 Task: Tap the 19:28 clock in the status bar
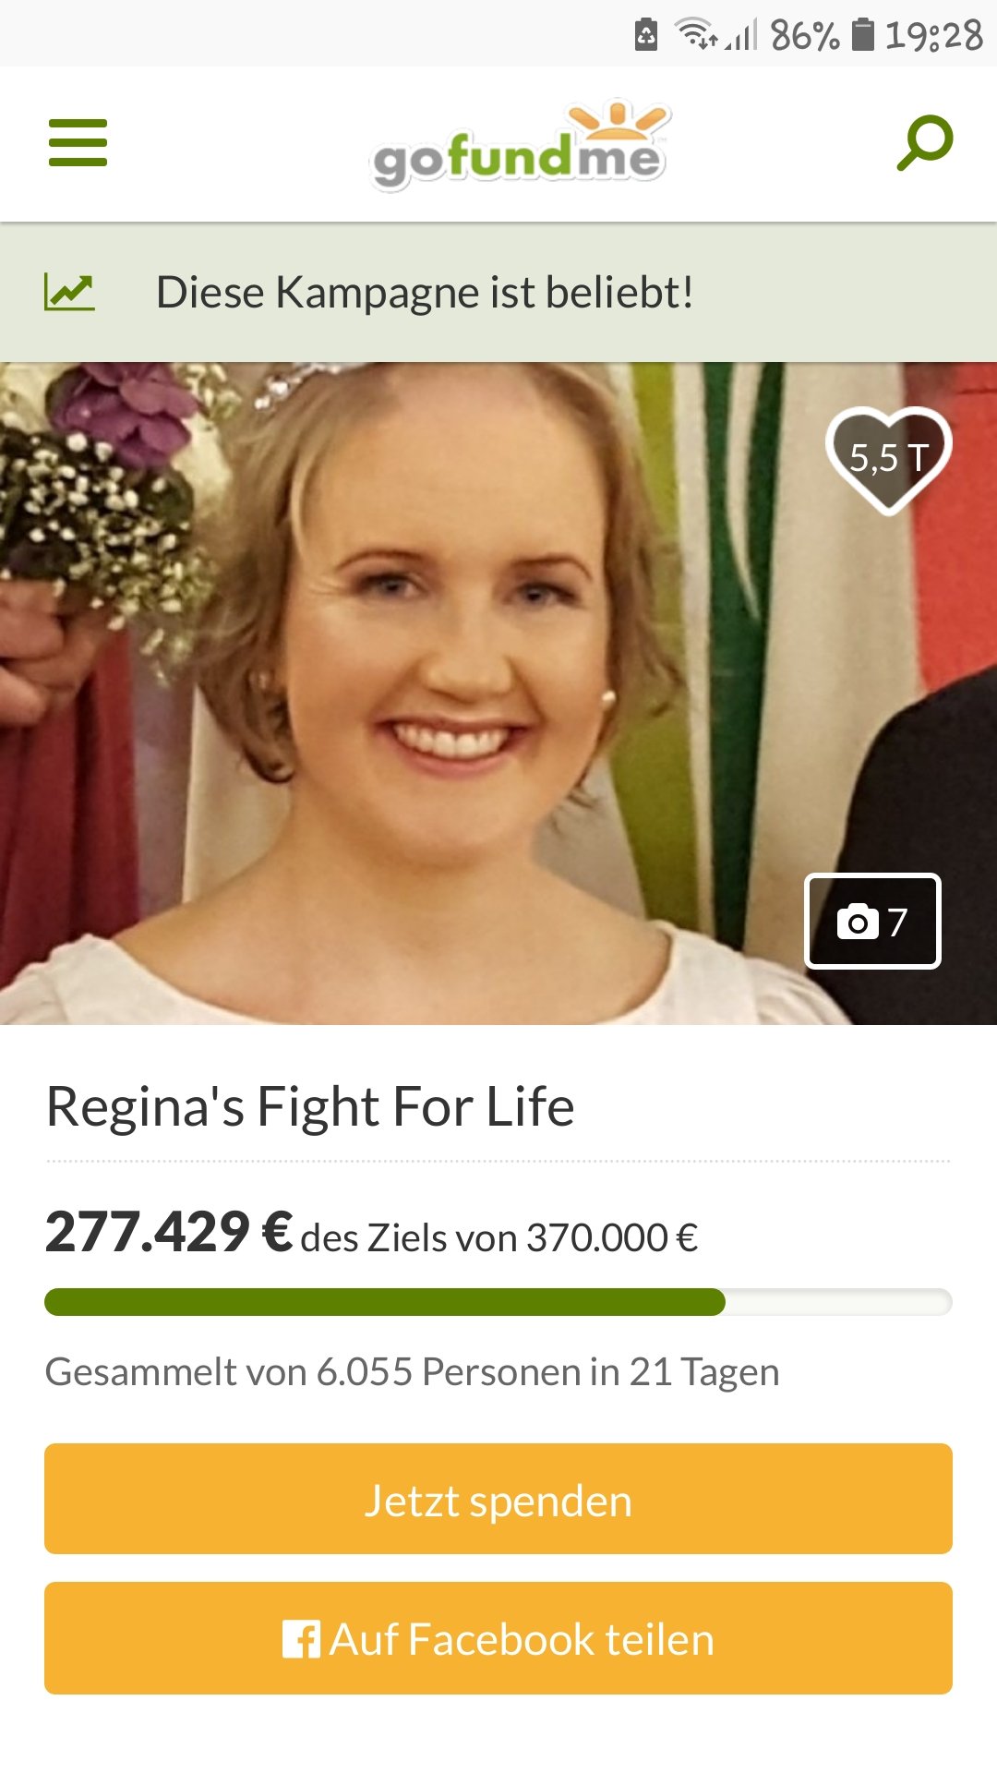point(934,35)
